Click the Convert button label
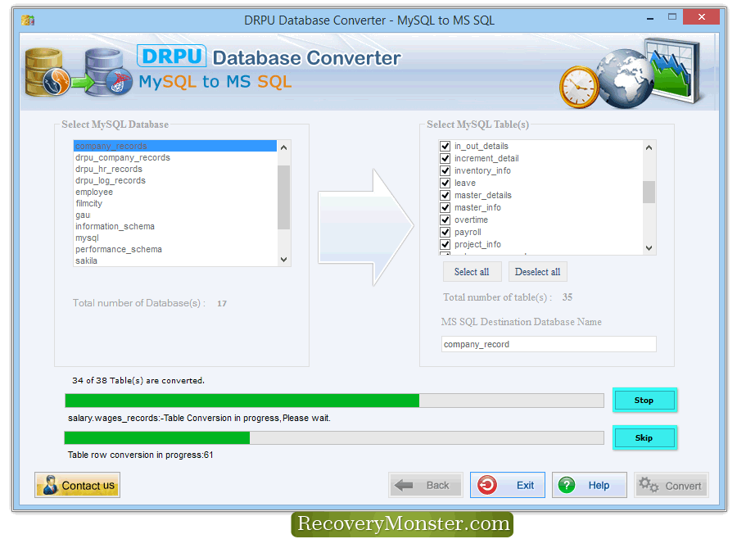Screen dimensions: 737x539 [x=683, y=486]
